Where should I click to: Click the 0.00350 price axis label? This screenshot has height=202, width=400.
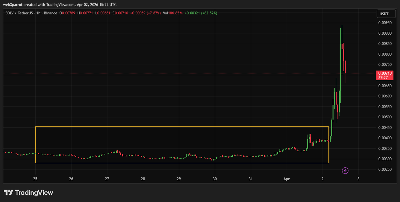click(385, 149)
